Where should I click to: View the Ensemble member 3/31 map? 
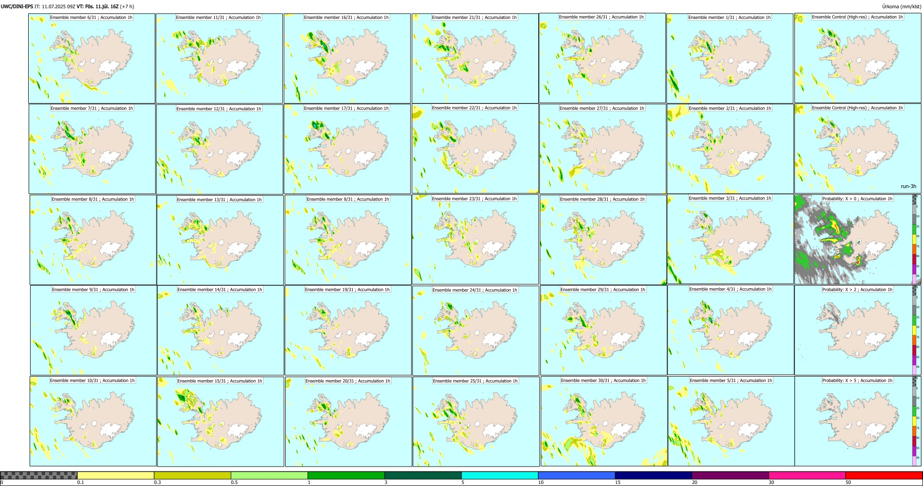(x=731, y=239)
